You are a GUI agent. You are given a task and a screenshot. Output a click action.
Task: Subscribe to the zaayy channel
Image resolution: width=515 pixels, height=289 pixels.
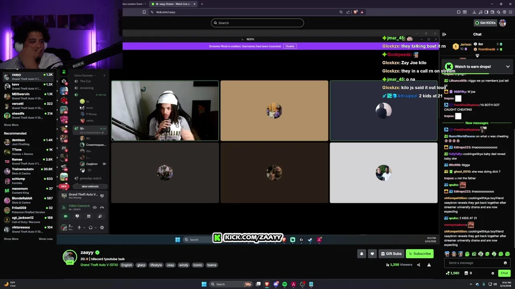coord(420,254)
